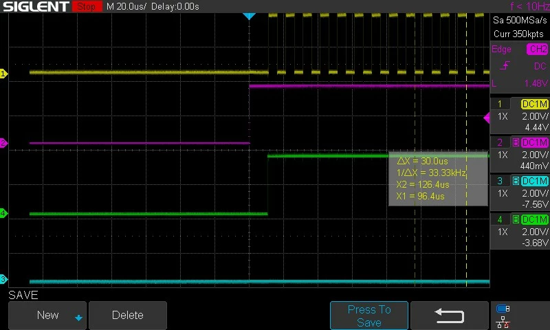
Task: Click the Press To Save button
Action: pyautogui.click(x=369, y=316)
